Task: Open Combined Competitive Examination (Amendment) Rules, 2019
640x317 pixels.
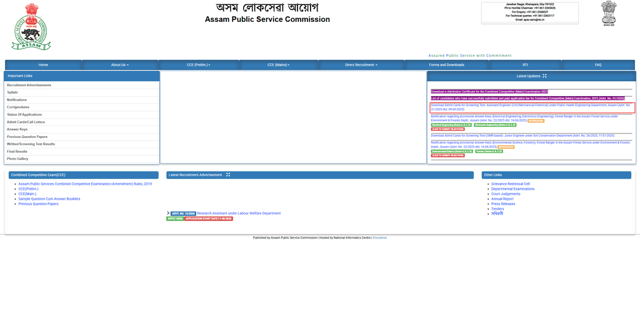Action: (x=85, y=184)
